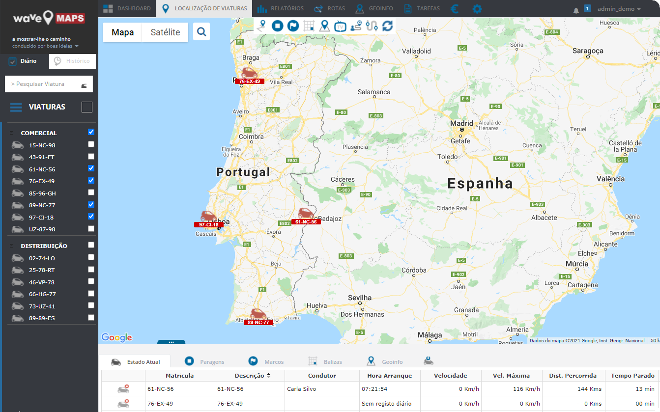
Task: Click the euro currency icon
Action: tap(455, 9)
